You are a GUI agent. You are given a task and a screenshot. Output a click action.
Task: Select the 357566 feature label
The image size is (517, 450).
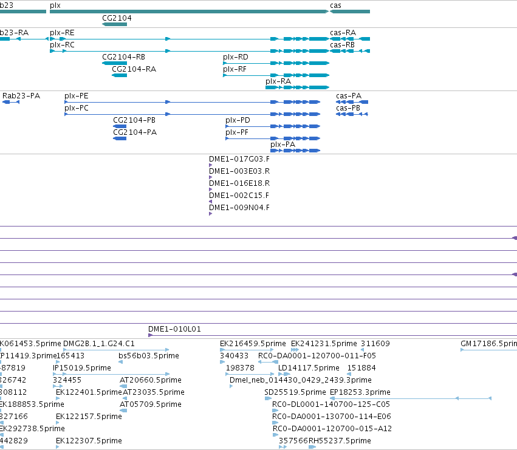293,441
